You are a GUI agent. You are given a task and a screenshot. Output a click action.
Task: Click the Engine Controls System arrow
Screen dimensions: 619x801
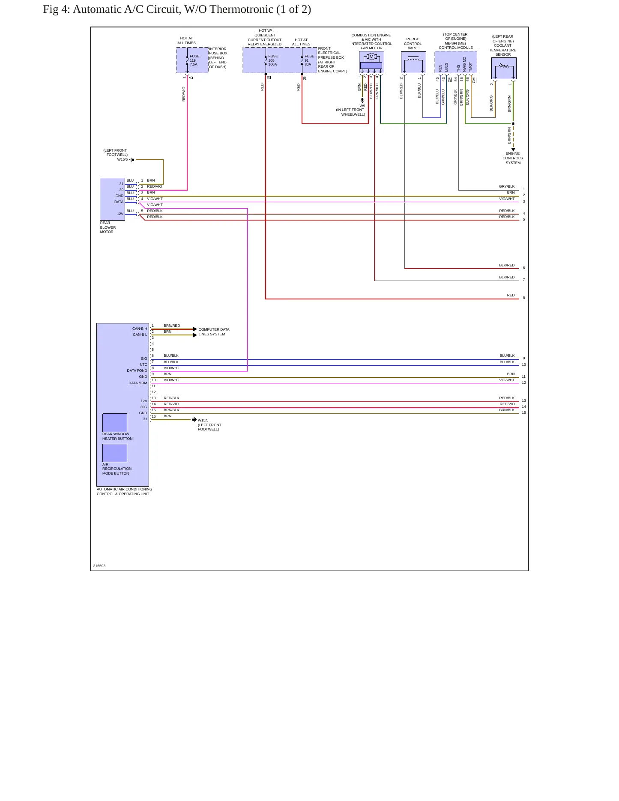513,149
